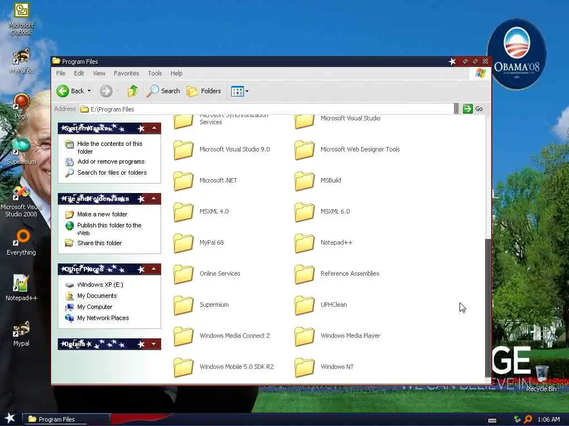Open the Notepad++ desktop shortcut
This screenshot has height=426, width=569.
[x=21, y=288]
